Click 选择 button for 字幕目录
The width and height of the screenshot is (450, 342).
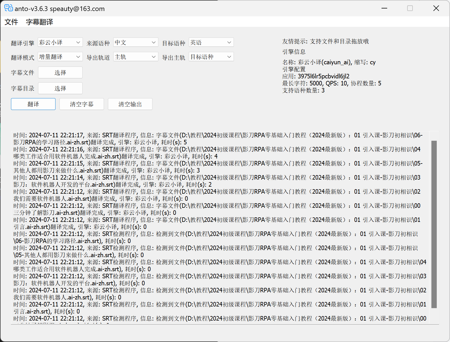click(60, 89)
